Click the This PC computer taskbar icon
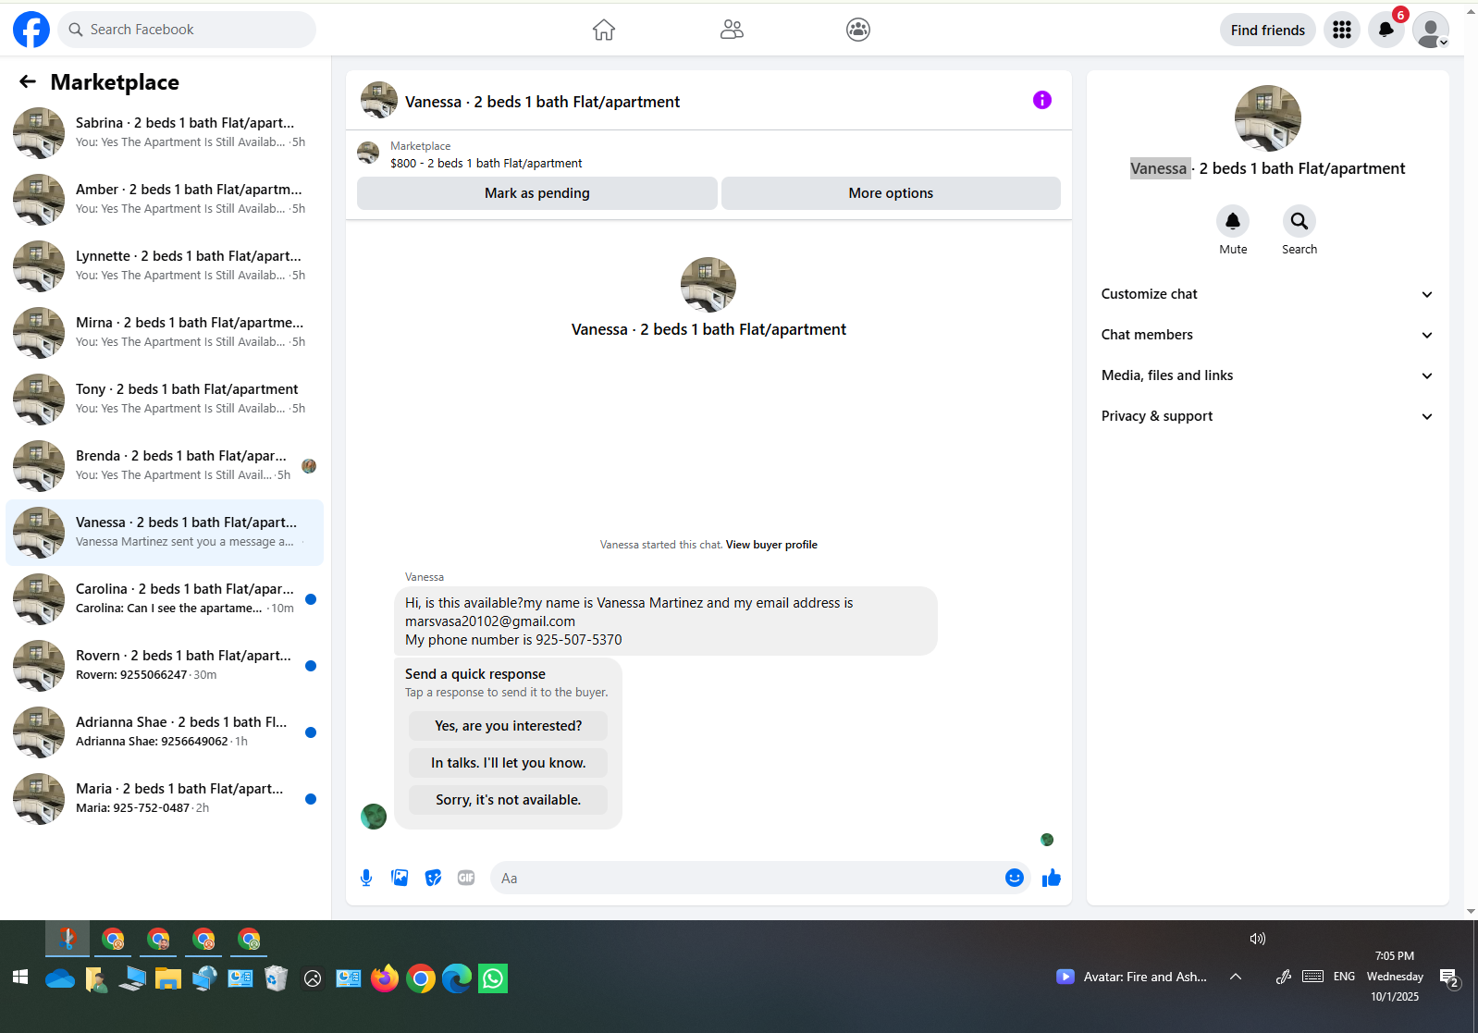 coord(132,978)
